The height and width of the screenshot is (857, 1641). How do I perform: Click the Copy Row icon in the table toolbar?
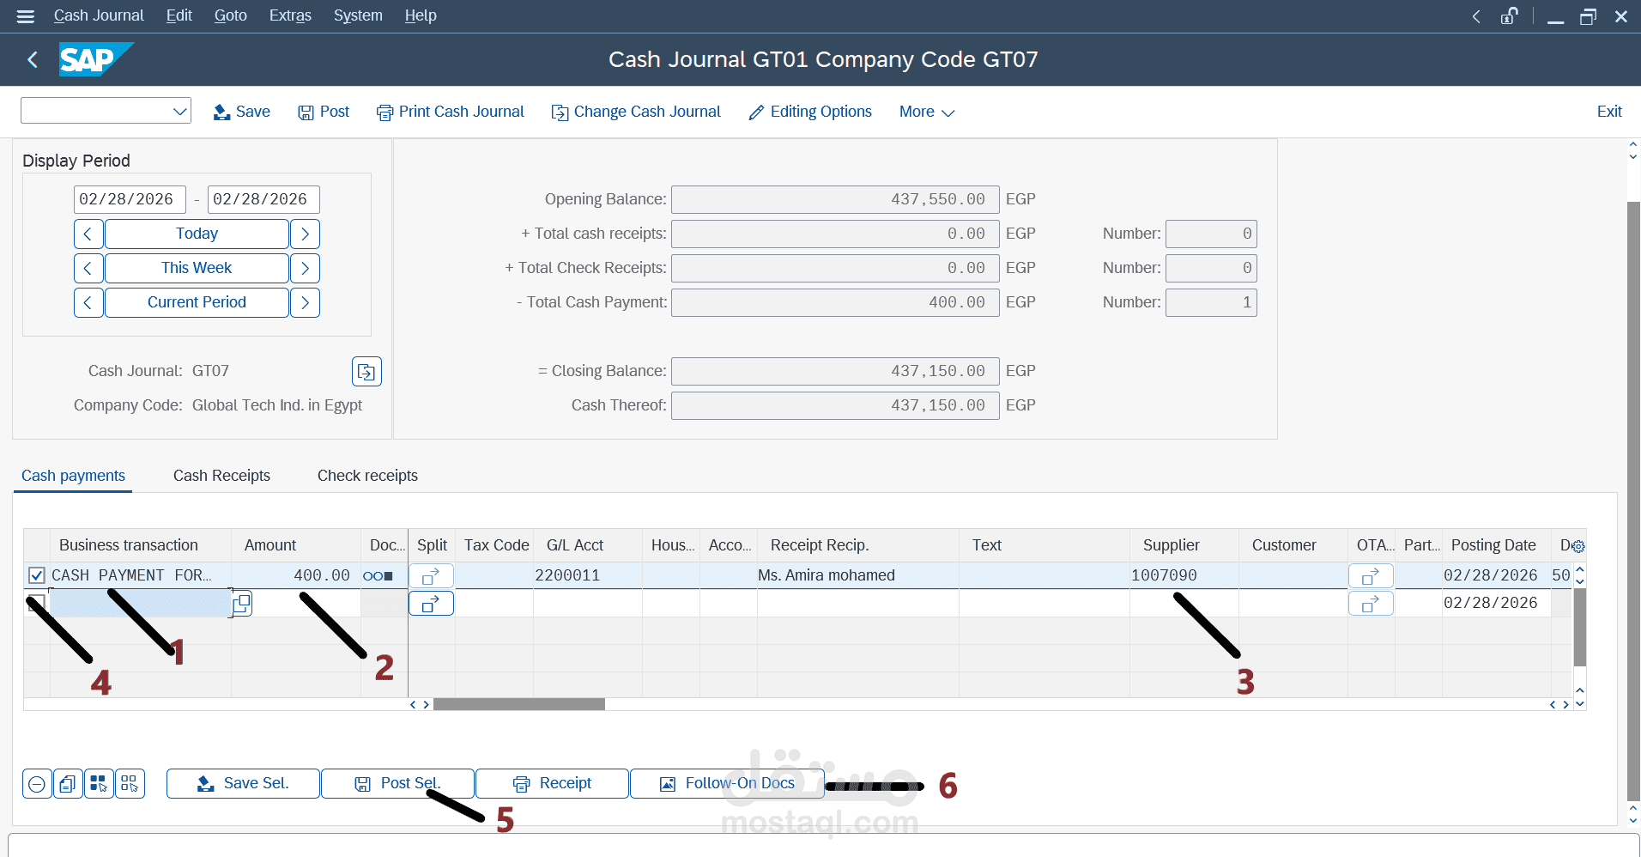click(x=68, y=783)
